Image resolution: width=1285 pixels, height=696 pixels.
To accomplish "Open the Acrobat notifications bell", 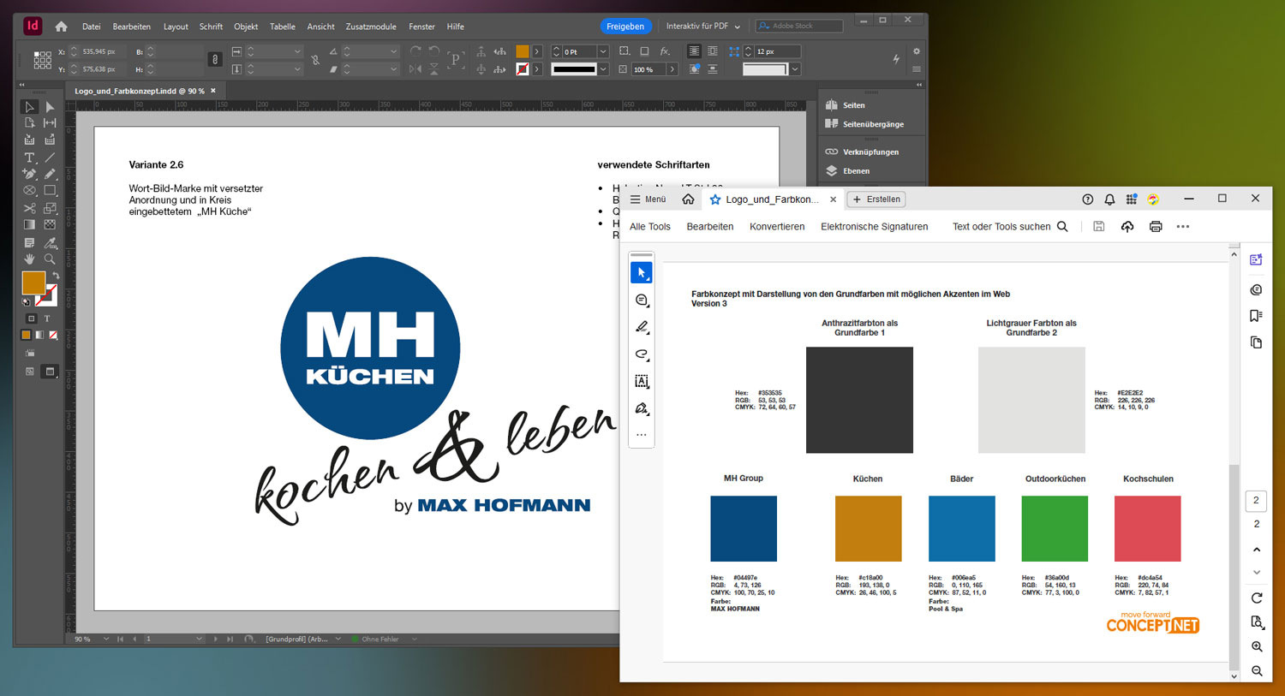I will click(x=1109, y=199).
